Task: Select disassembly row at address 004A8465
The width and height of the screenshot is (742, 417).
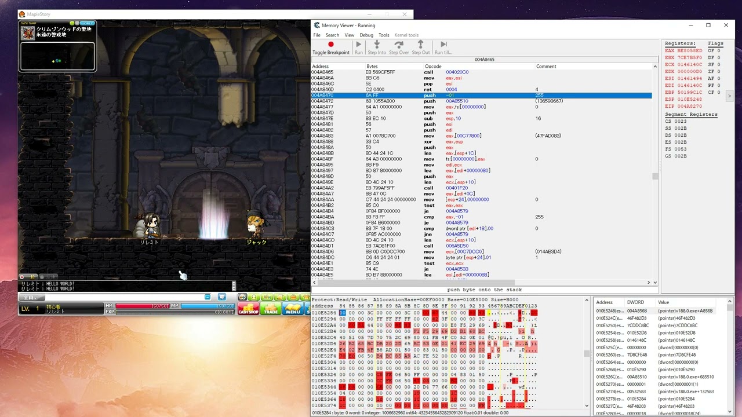Action: tap(481, 72)
